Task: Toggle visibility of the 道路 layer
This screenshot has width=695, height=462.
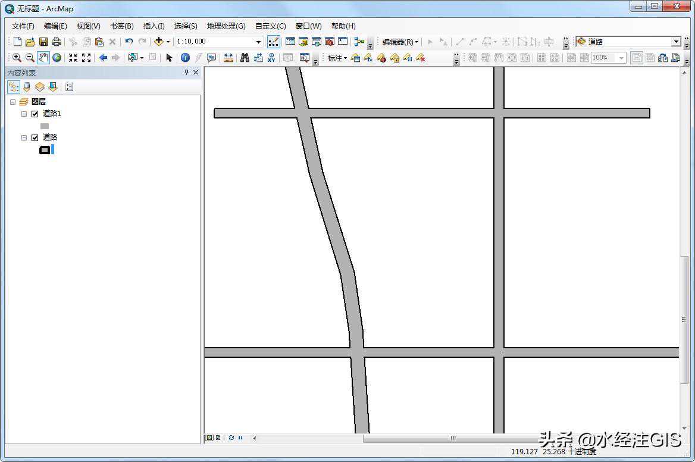Action: point(35,138)
